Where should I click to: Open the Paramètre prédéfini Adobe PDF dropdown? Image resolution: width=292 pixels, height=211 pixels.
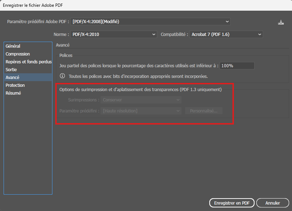150,22
